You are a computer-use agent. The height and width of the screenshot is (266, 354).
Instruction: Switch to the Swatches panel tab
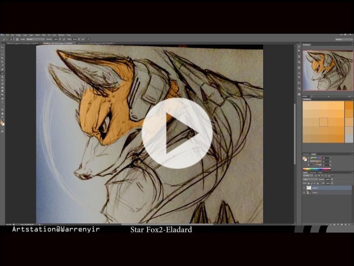(x=306, y=154)
